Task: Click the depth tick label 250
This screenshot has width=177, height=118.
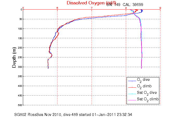Action: click(20, 57)
